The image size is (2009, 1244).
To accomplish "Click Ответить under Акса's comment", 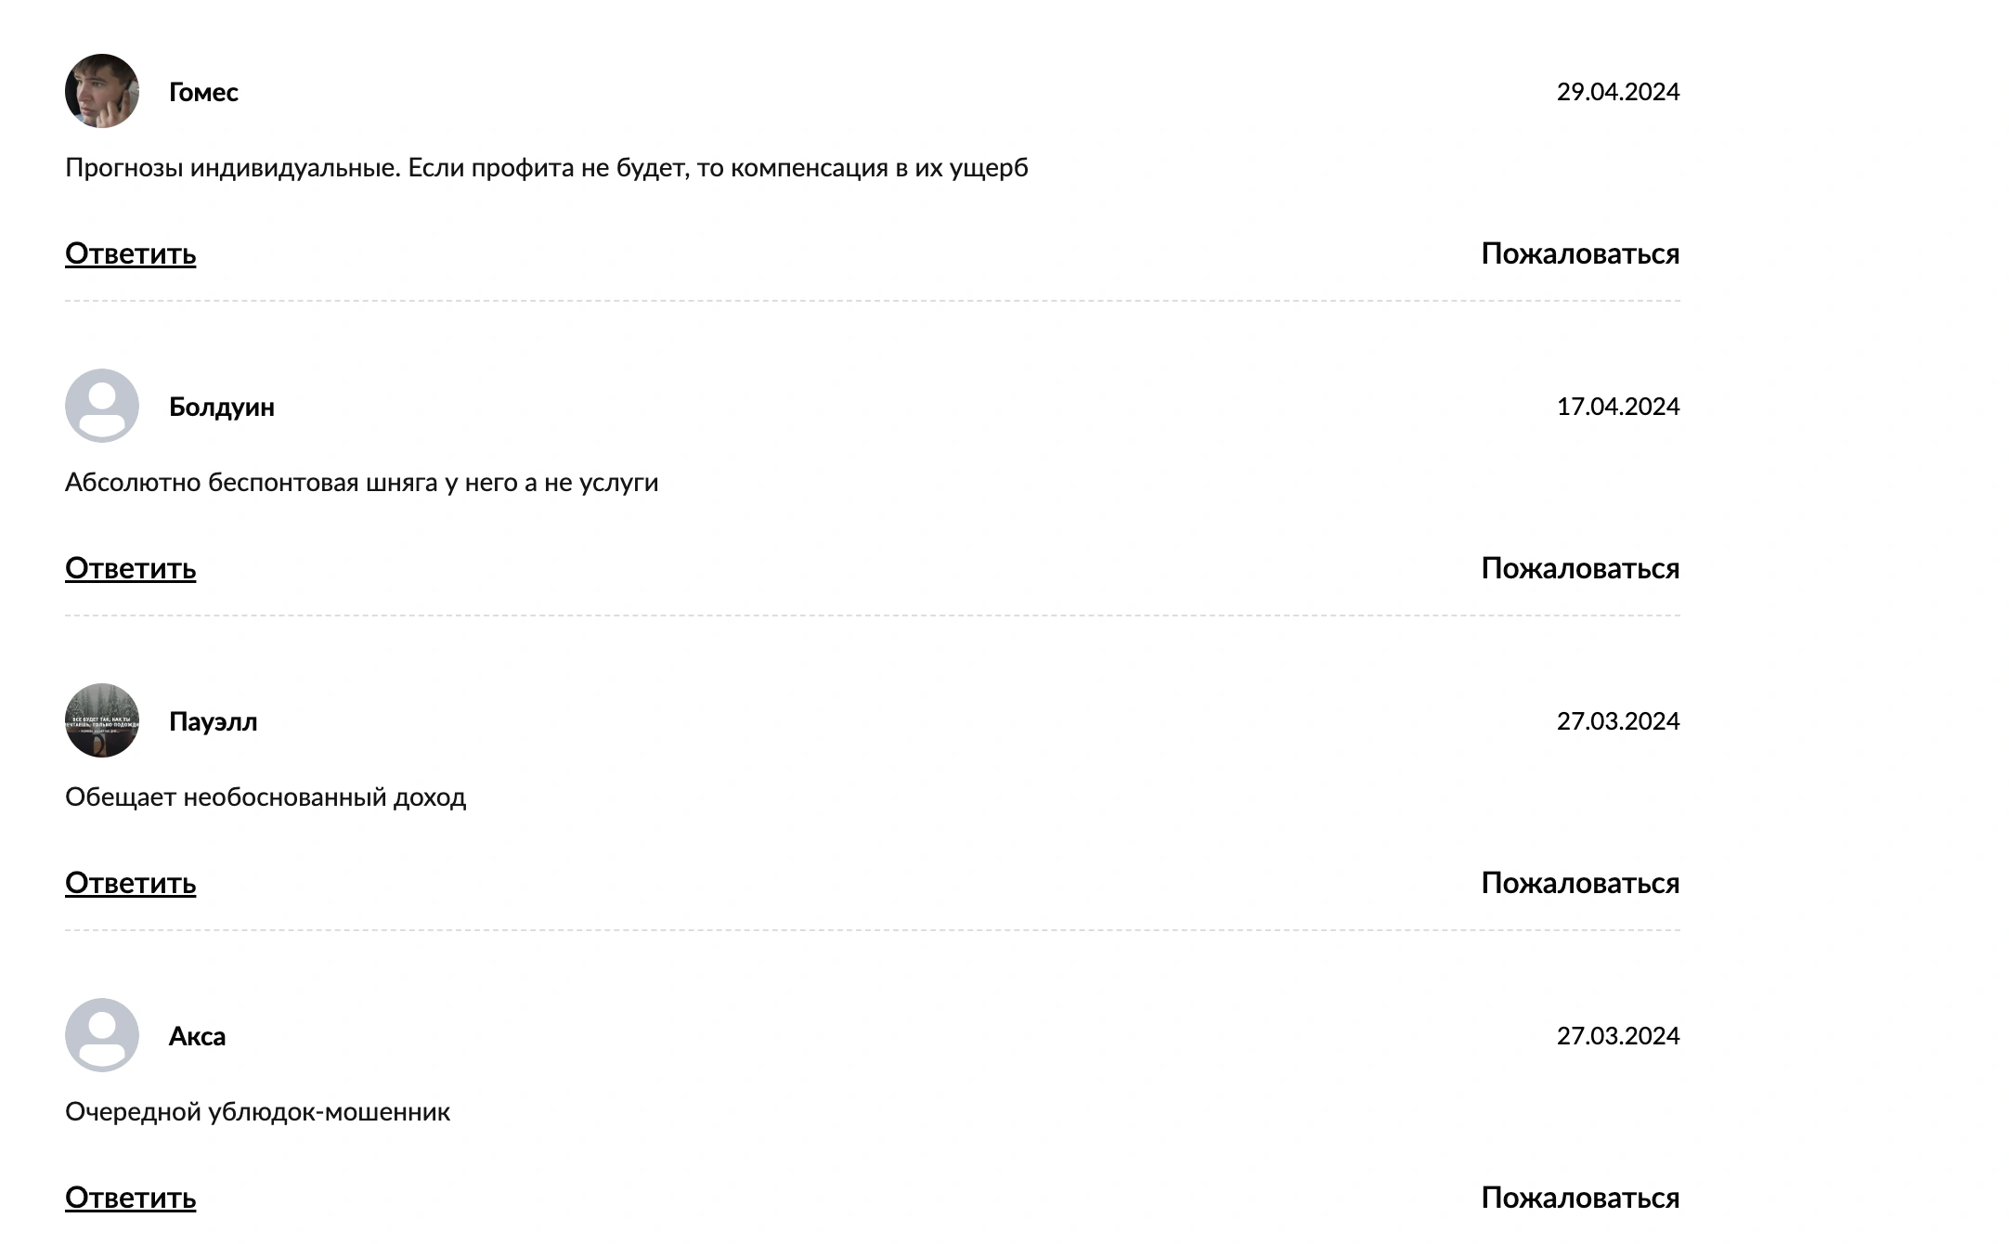I will pos(130,1198).
